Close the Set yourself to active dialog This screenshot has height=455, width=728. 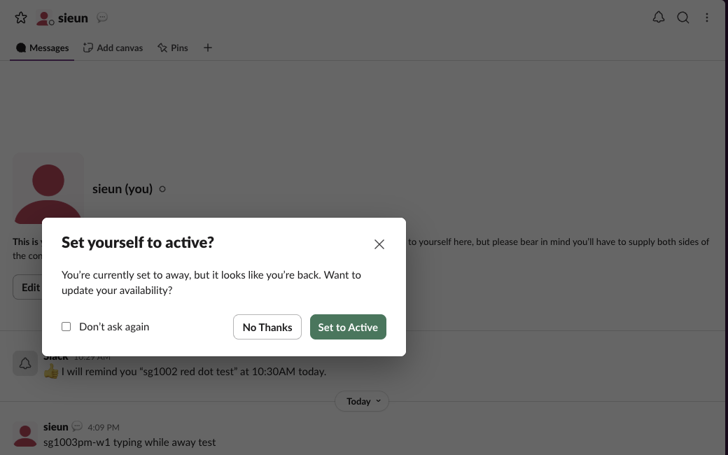click(379, 244)
